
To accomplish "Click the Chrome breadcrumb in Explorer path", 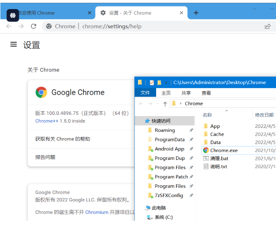I will (x=194, y=103).
